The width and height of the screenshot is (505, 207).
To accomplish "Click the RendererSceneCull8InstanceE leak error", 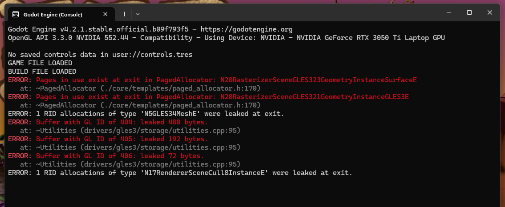I will coord(180,173).
